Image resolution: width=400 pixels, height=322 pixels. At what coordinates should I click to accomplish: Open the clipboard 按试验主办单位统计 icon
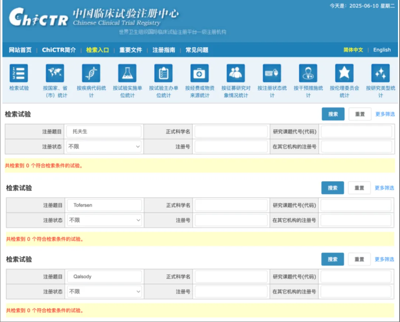coord(164,73)
